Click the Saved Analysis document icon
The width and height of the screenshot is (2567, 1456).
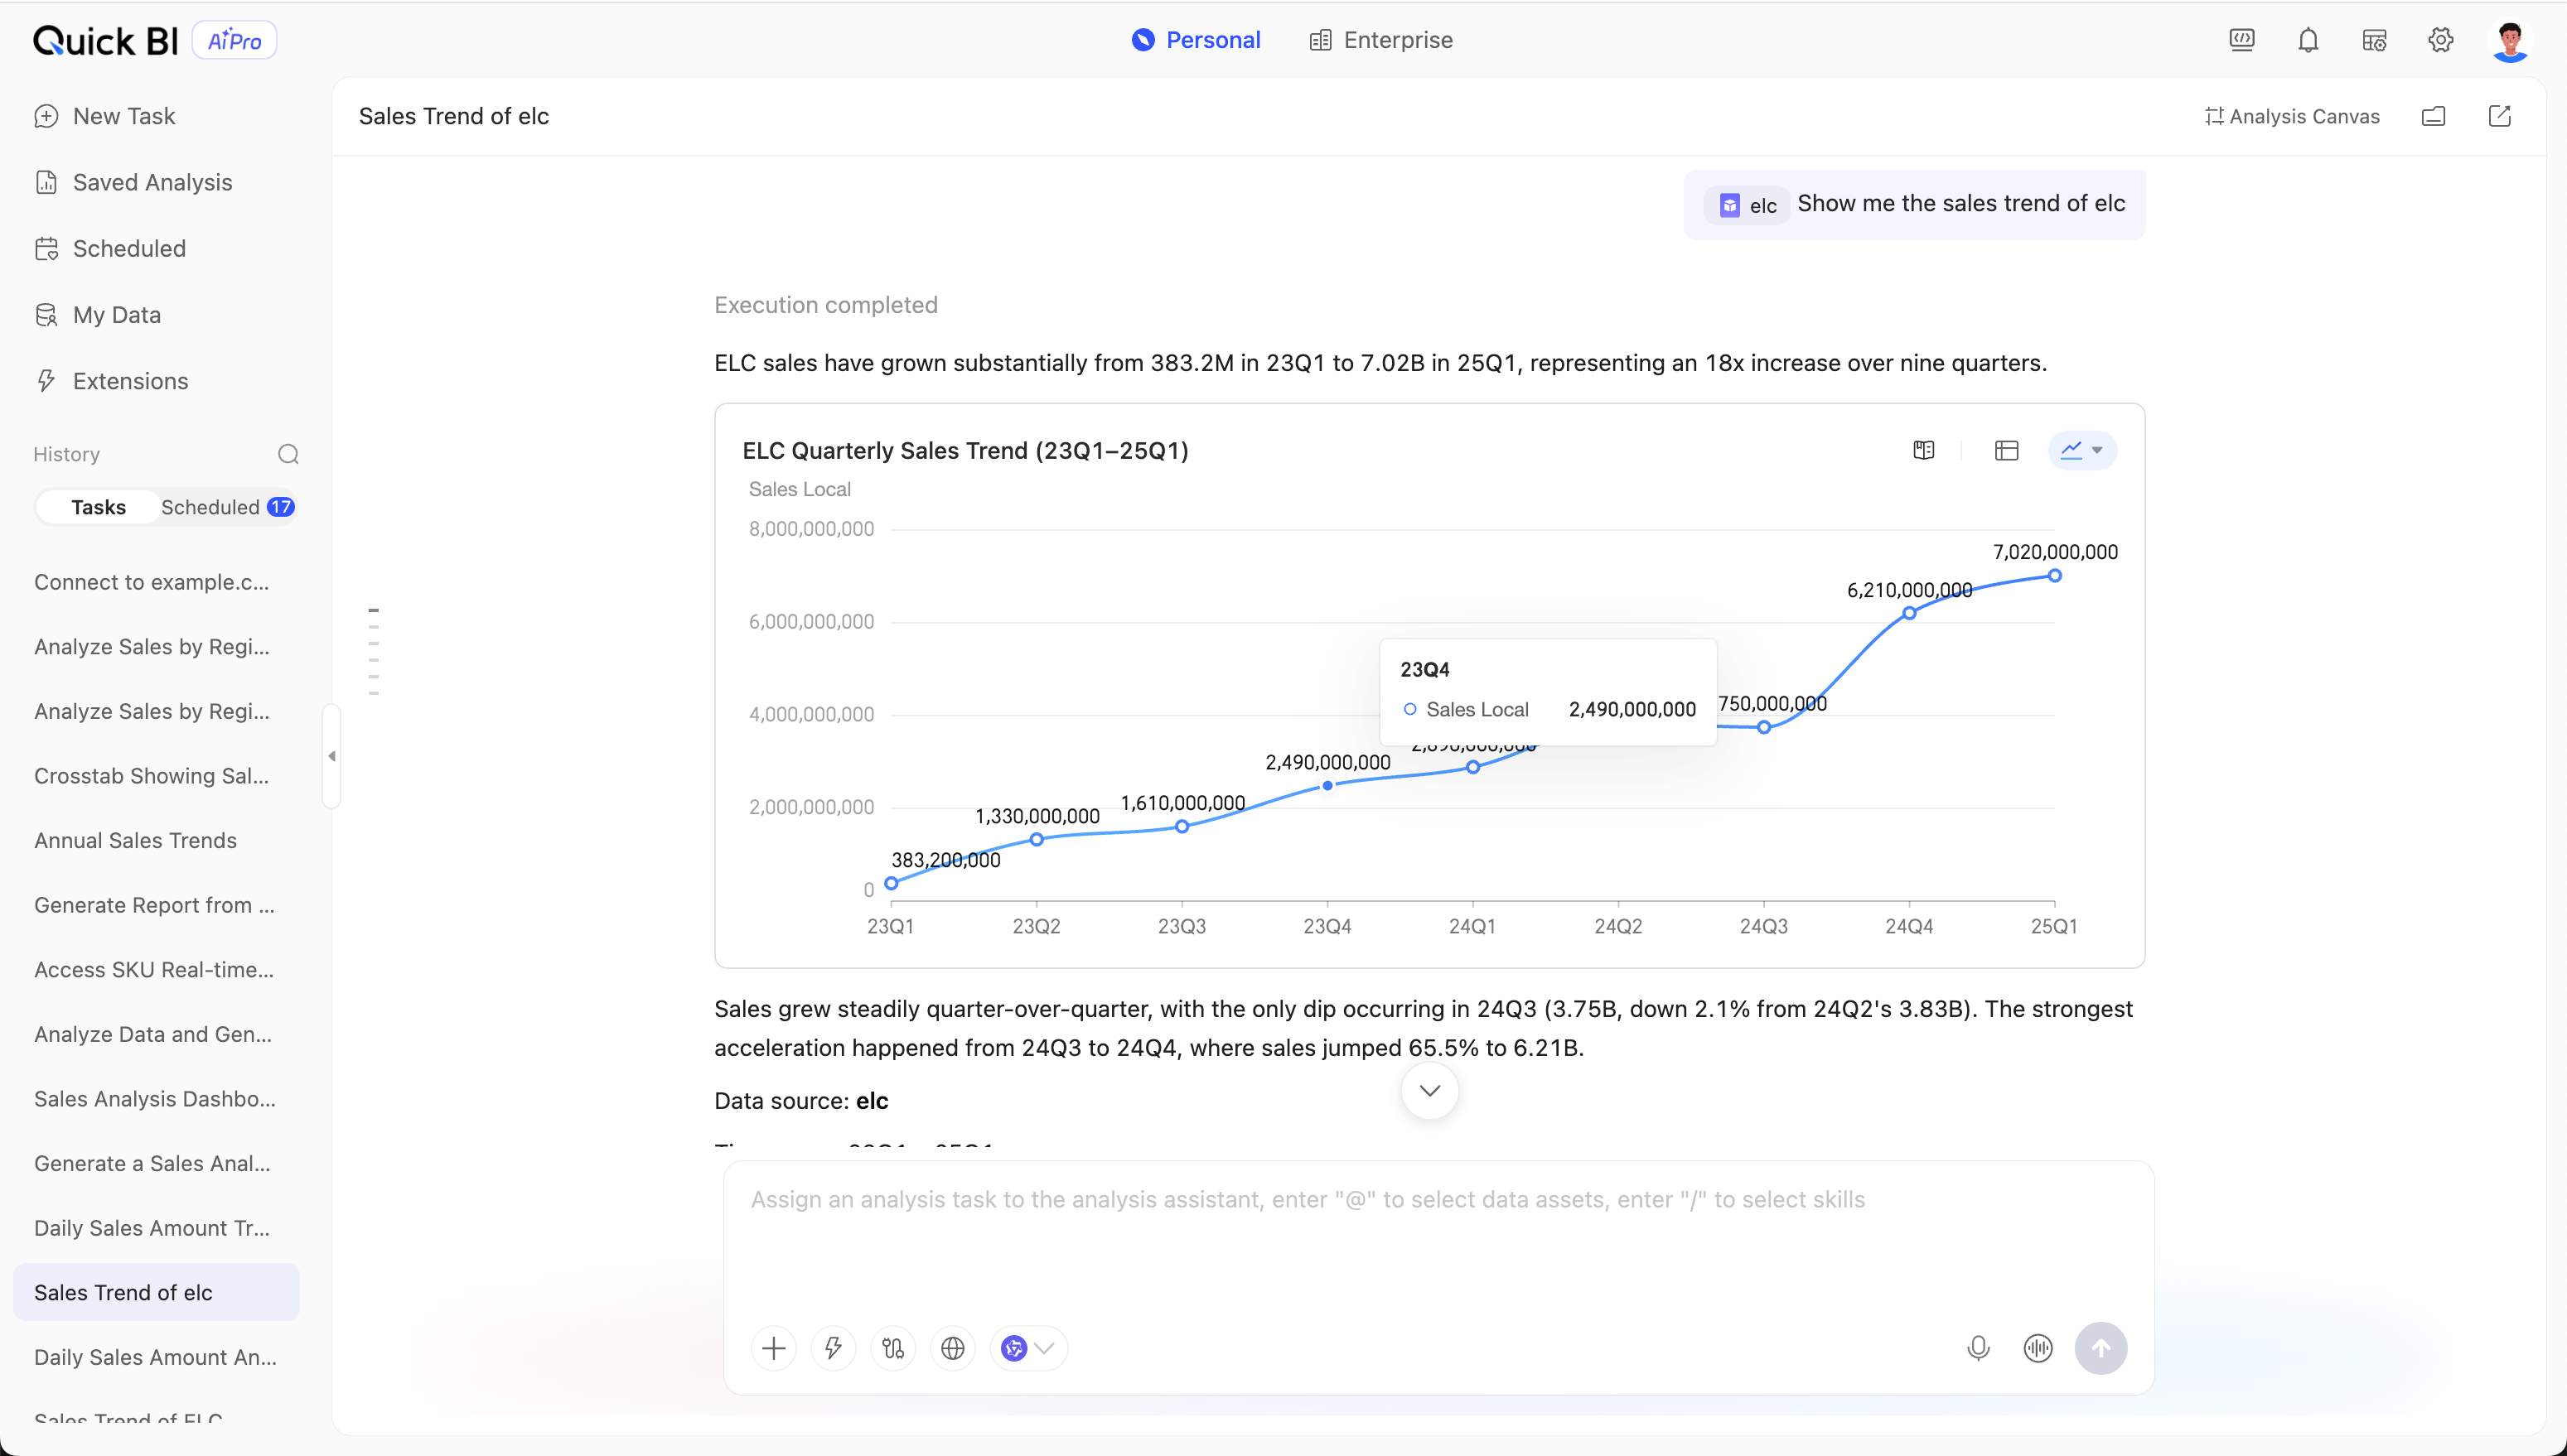coord(46,182)
